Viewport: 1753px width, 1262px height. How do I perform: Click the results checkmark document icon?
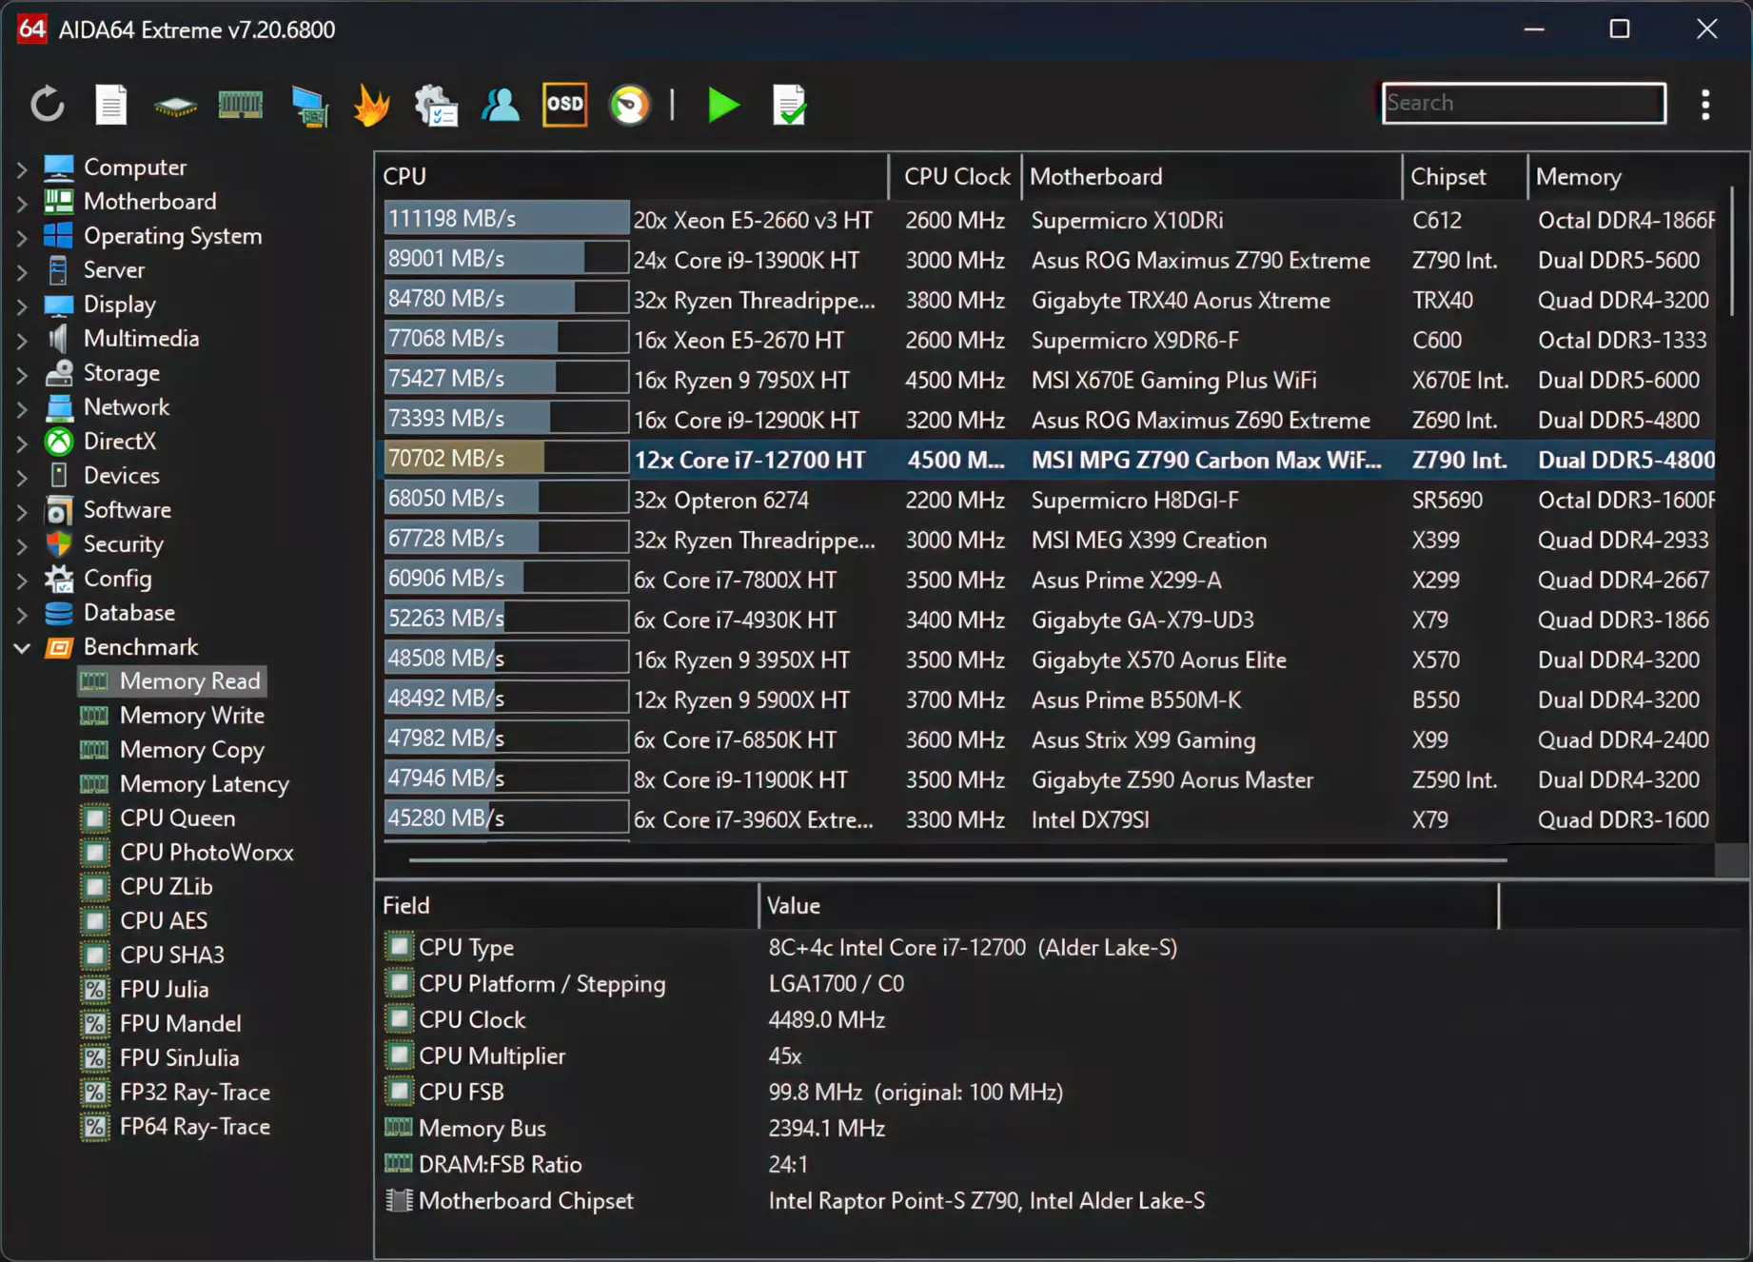point(789,104)
